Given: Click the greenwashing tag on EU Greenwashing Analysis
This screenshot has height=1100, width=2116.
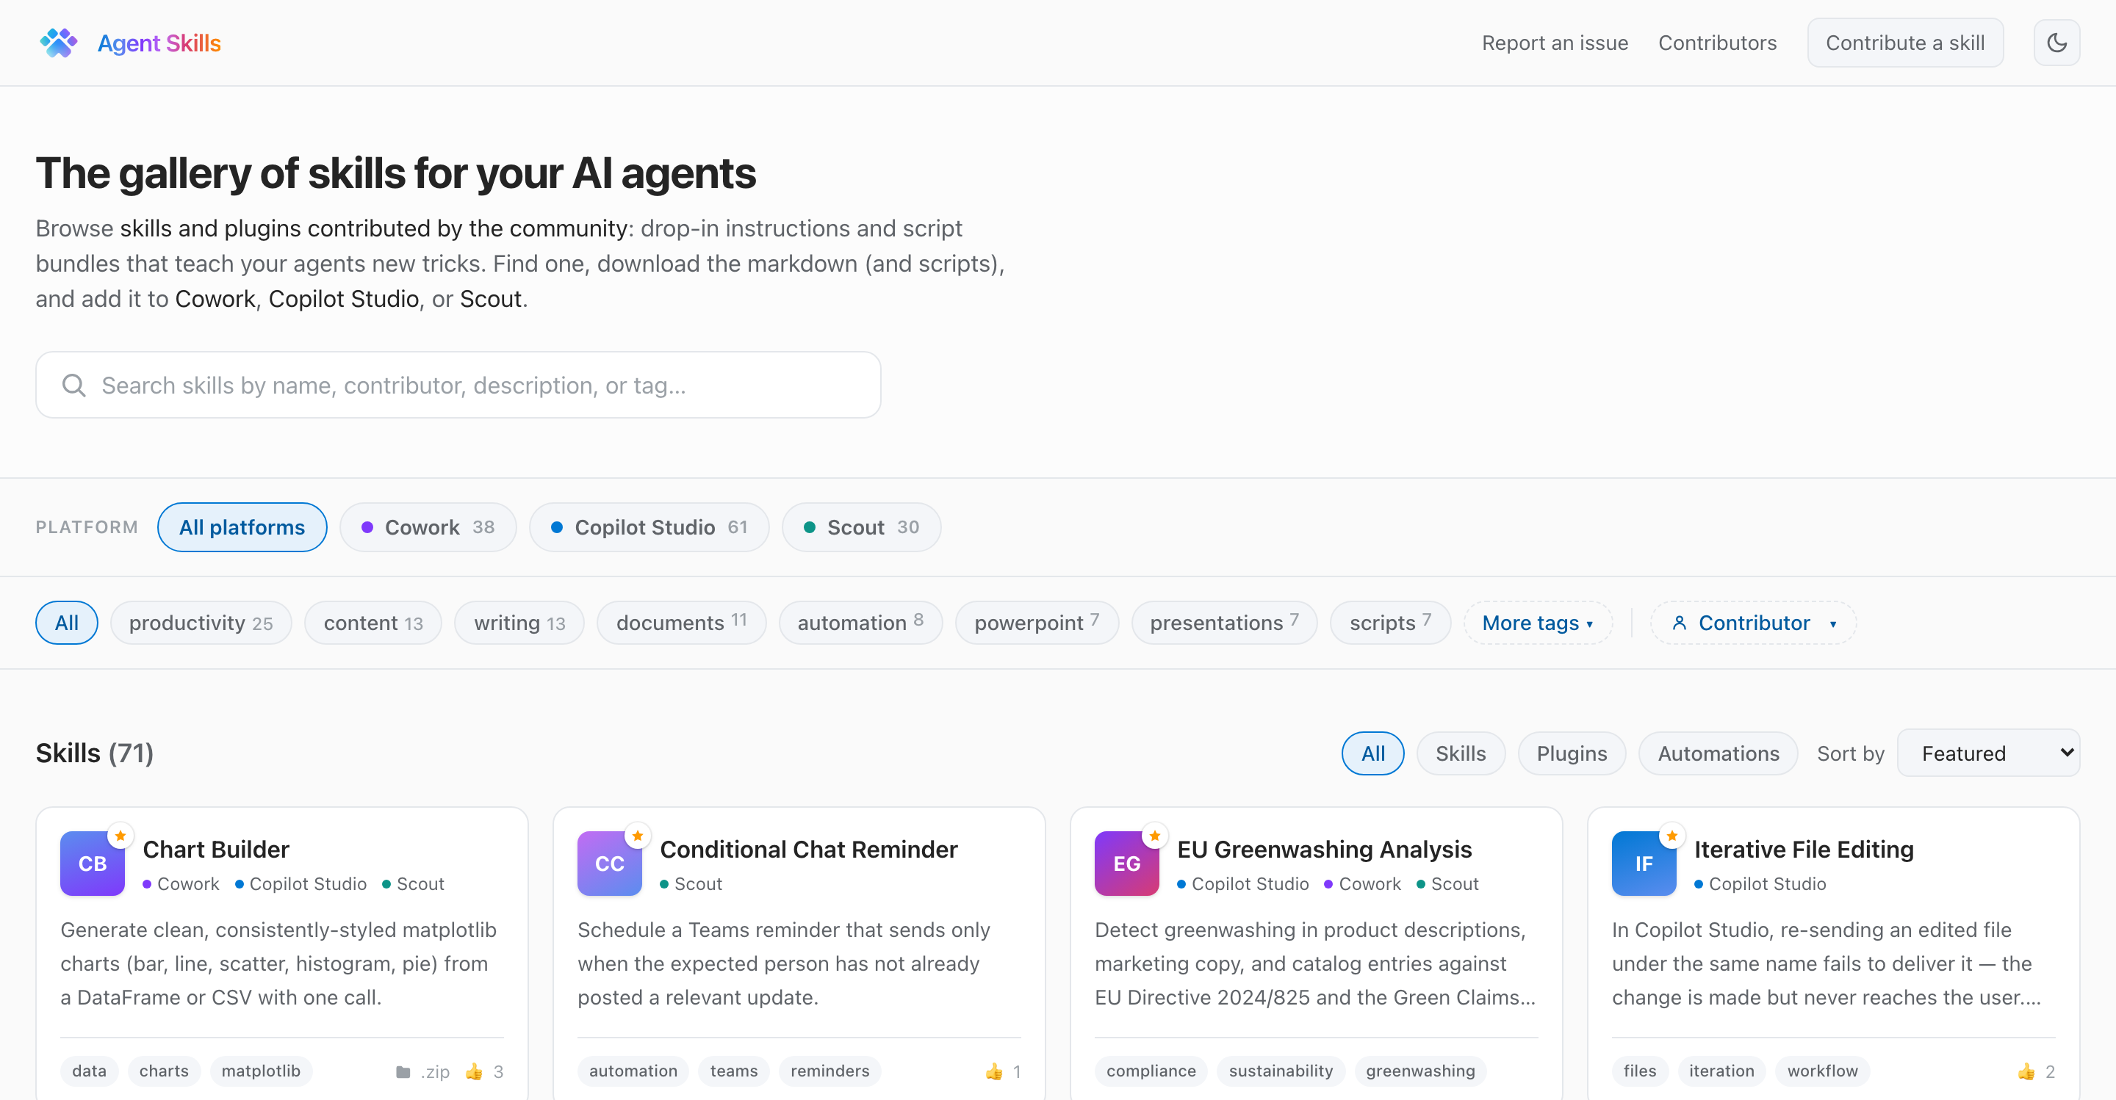Looking at the screenshot, I should 1421,1071.
